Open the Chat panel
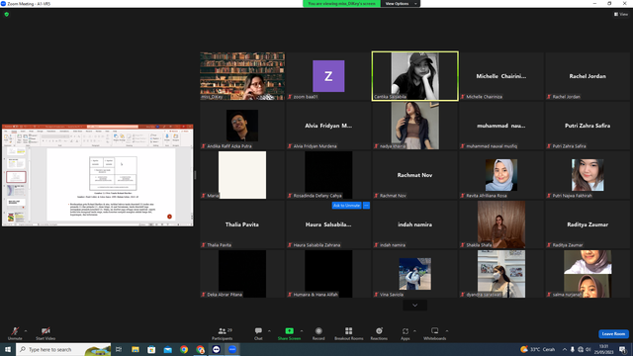 (x=258, y=333)
